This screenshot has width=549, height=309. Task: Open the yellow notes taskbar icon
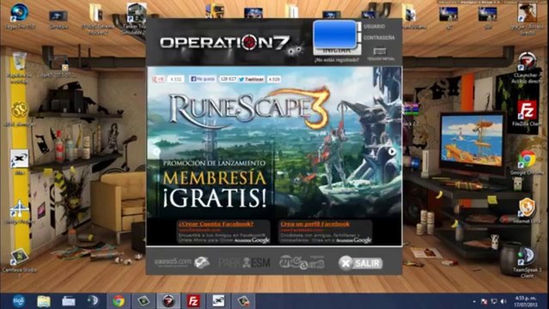[x=44, y=301]
